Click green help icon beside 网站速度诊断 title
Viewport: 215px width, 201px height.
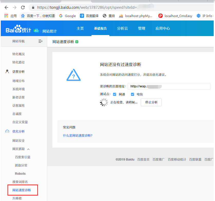[x=77, y=42]
